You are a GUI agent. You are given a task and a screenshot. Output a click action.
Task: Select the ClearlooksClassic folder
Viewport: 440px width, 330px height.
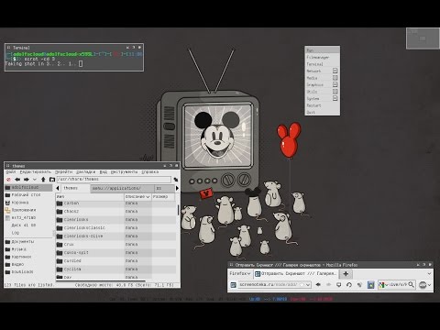tap(84, 228)
